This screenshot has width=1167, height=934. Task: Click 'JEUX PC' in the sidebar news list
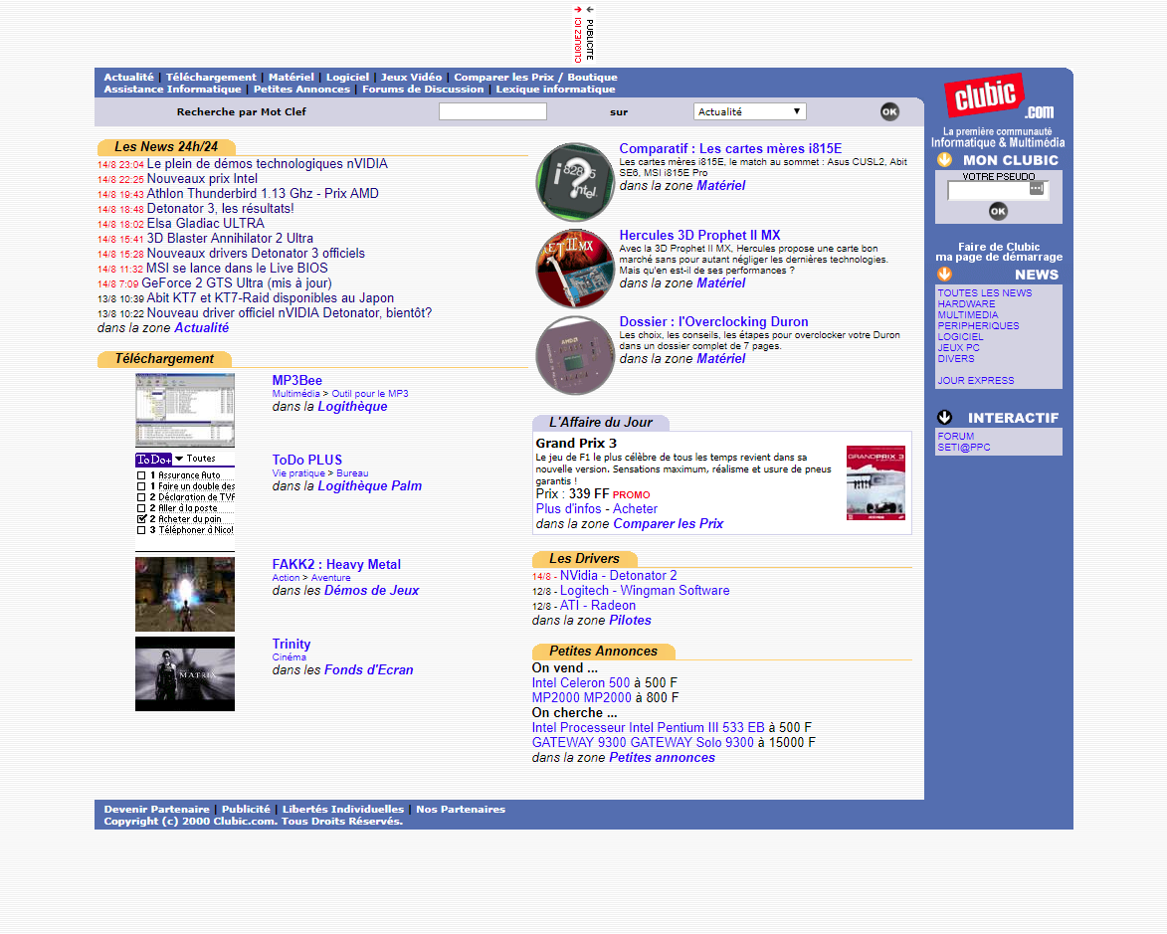click(959, 347)
